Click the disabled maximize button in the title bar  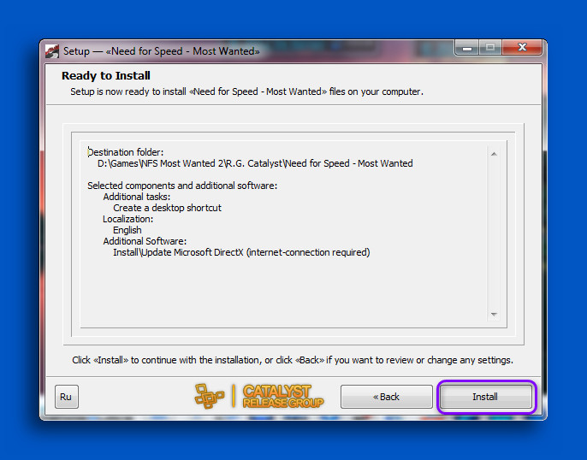click(x=489, y=49)
